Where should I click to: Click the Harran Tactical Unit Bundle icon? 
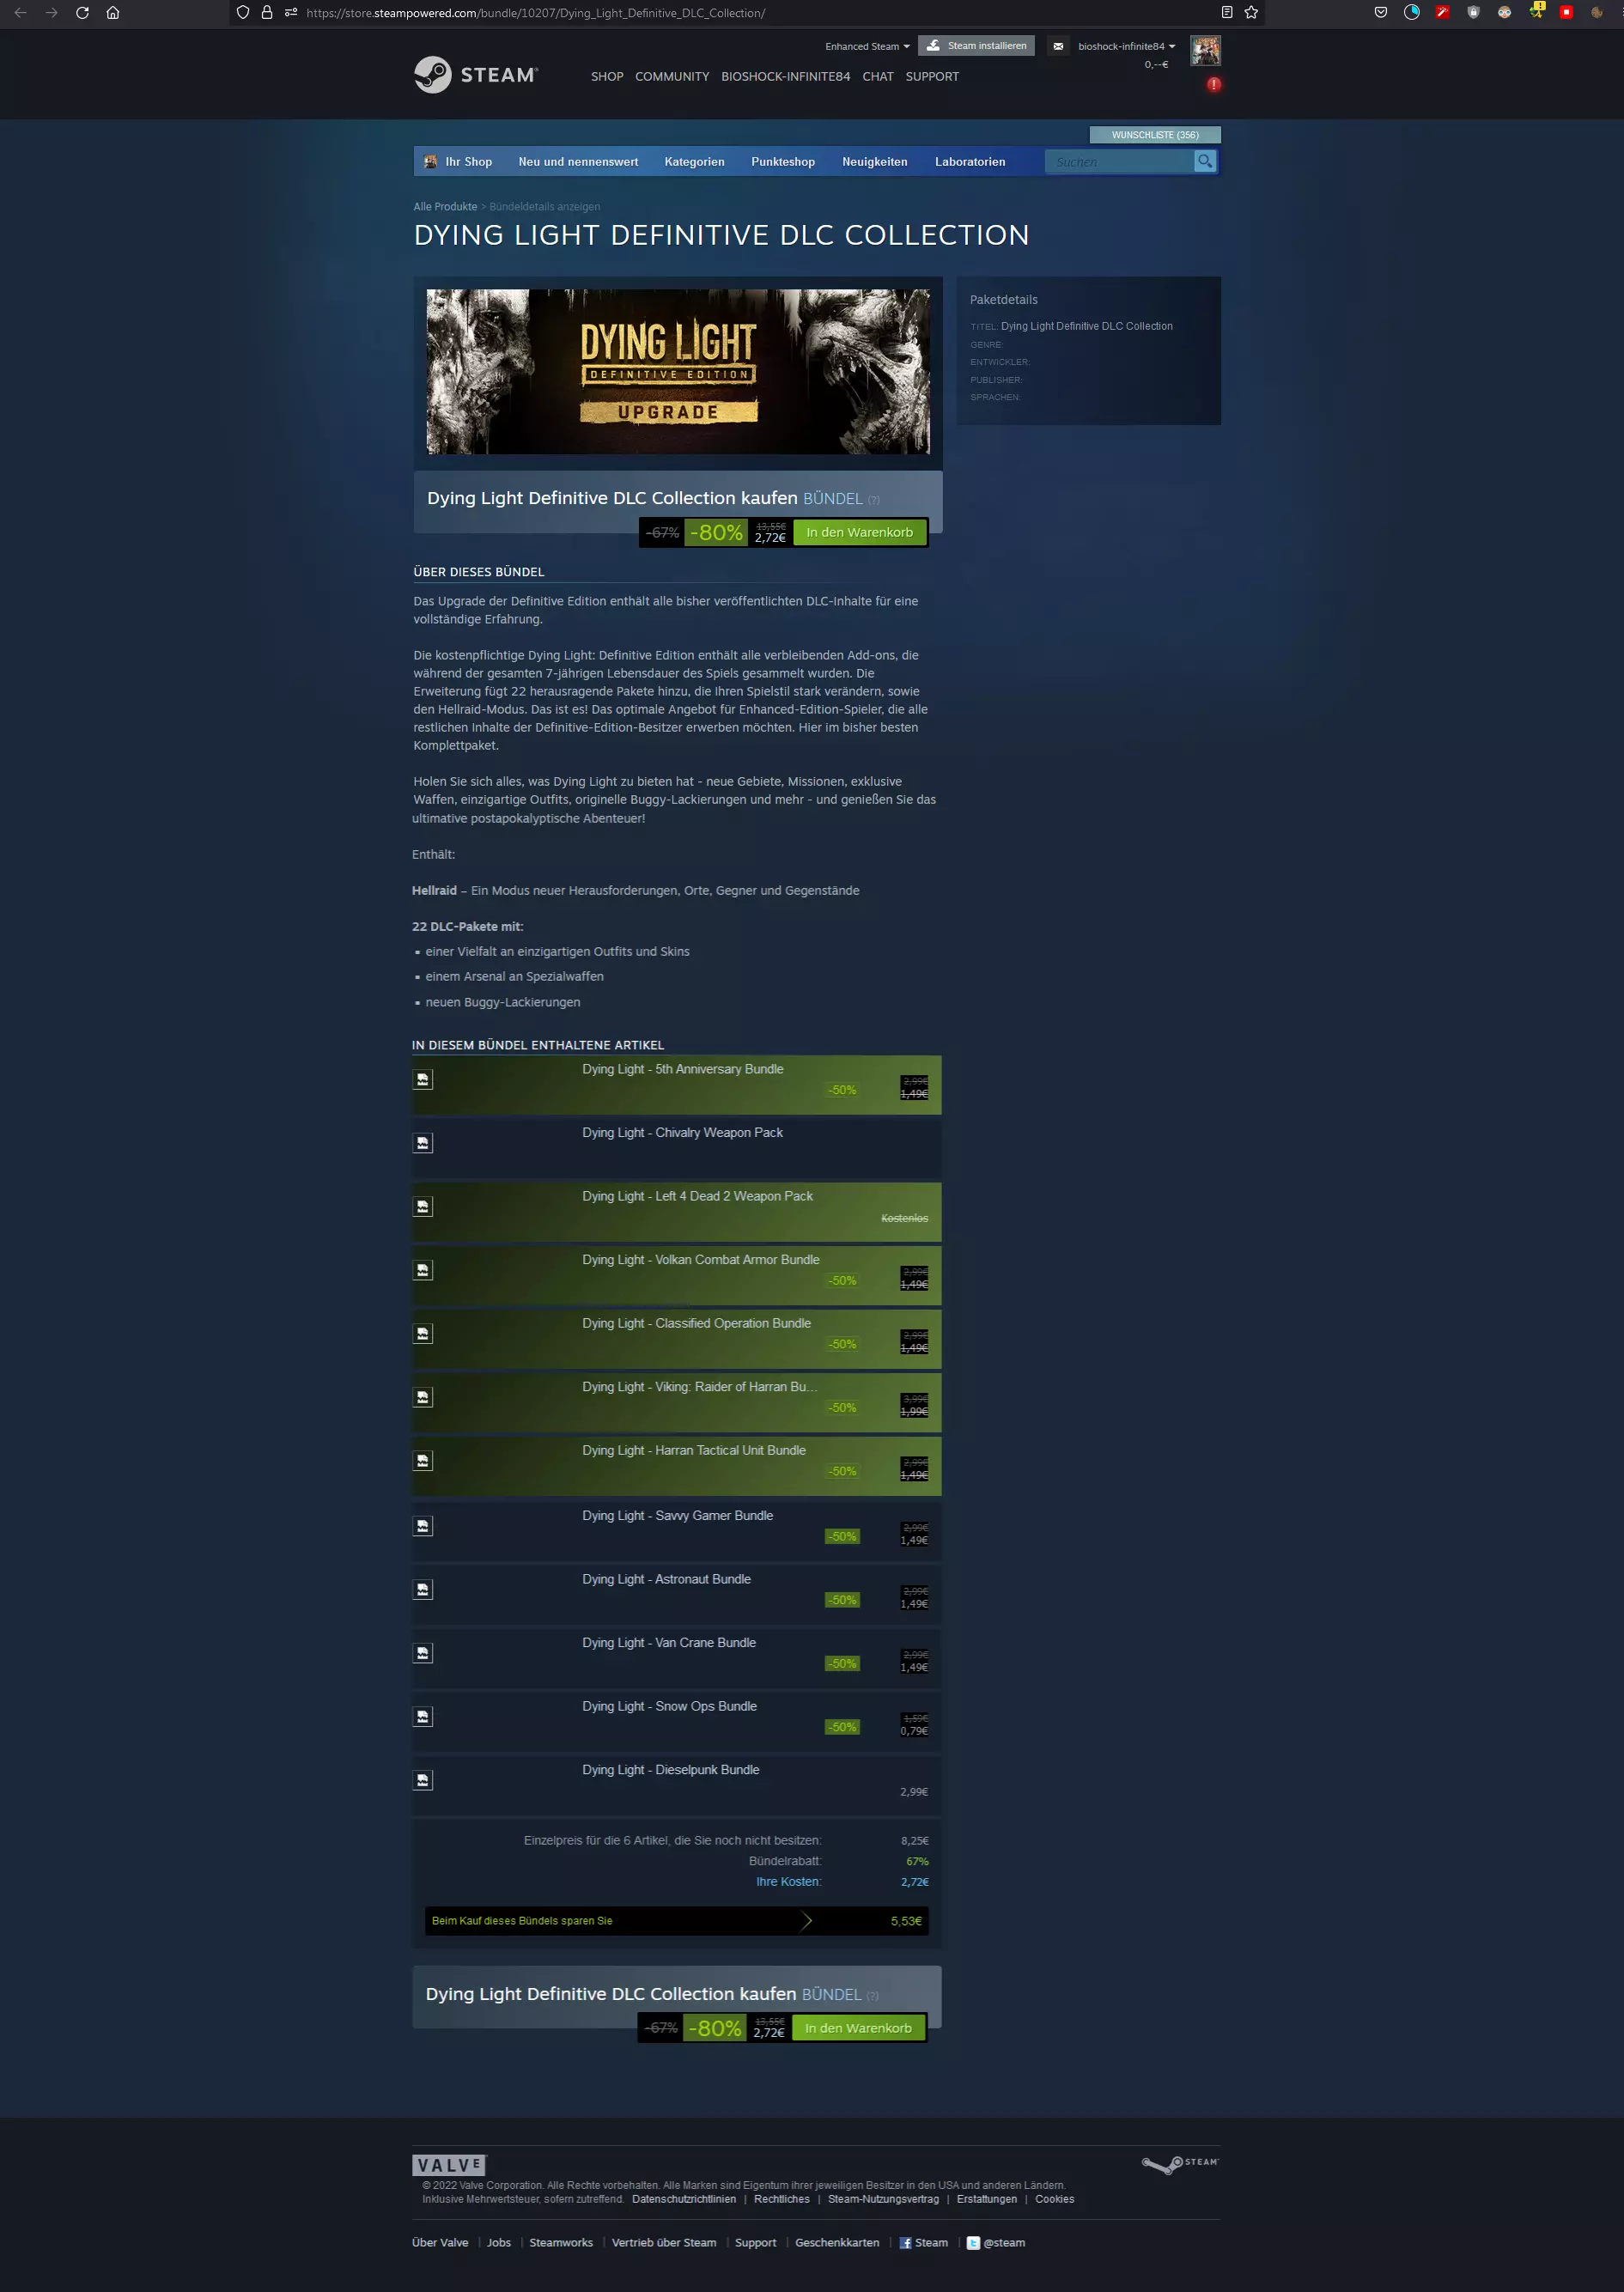coord(423,1461)
